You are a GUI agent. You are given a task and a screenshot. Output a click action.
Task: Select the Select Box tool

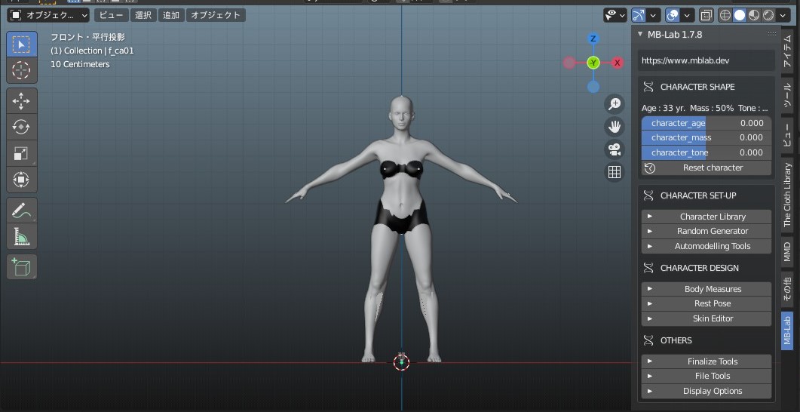point(21,45)
